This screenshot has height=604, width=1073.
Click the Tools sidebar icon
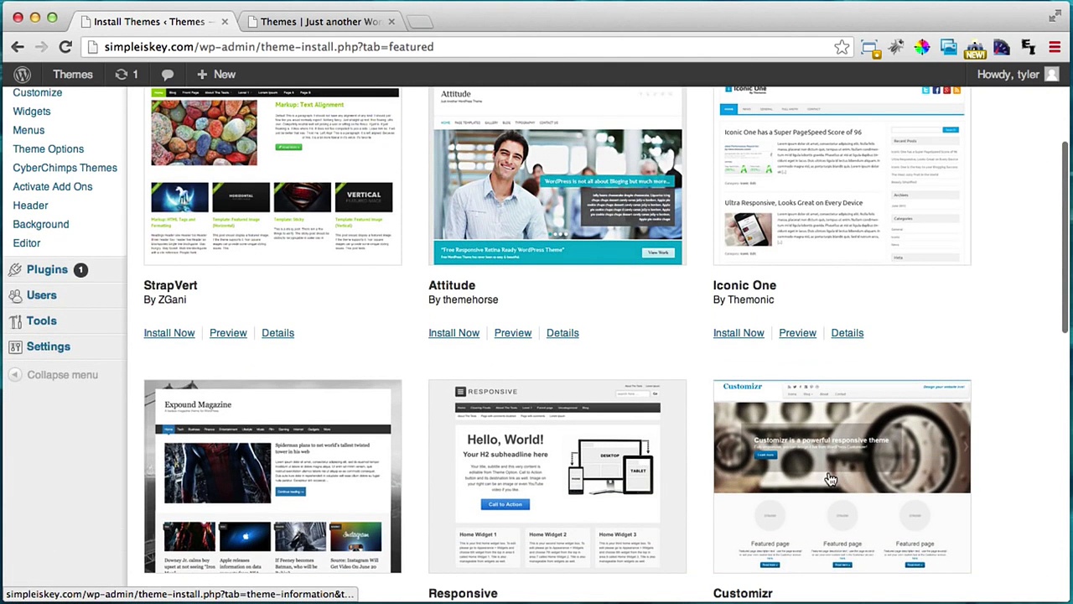(15, 320)
